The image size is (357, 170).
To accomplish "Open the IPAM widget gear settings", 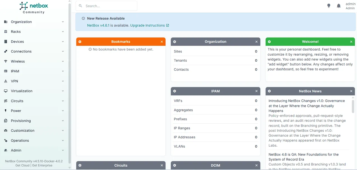I will (175, 91).
